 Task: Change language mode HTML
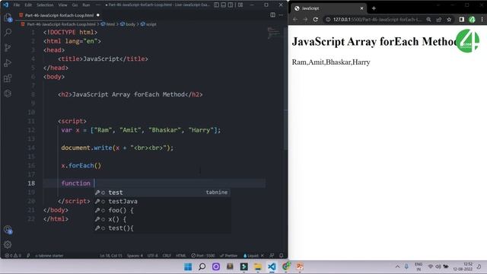tap(181, 256)
